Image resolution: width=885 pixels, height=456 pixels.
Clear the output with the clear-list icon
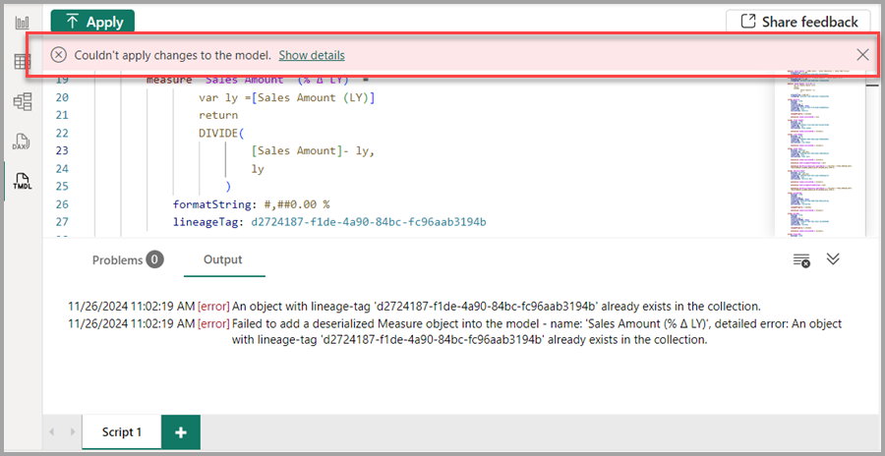801,260
